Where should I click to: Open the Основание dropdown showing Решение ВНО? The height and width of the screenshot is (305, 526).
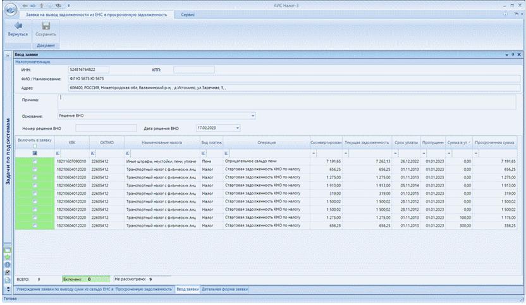click(x=254, y=116)
